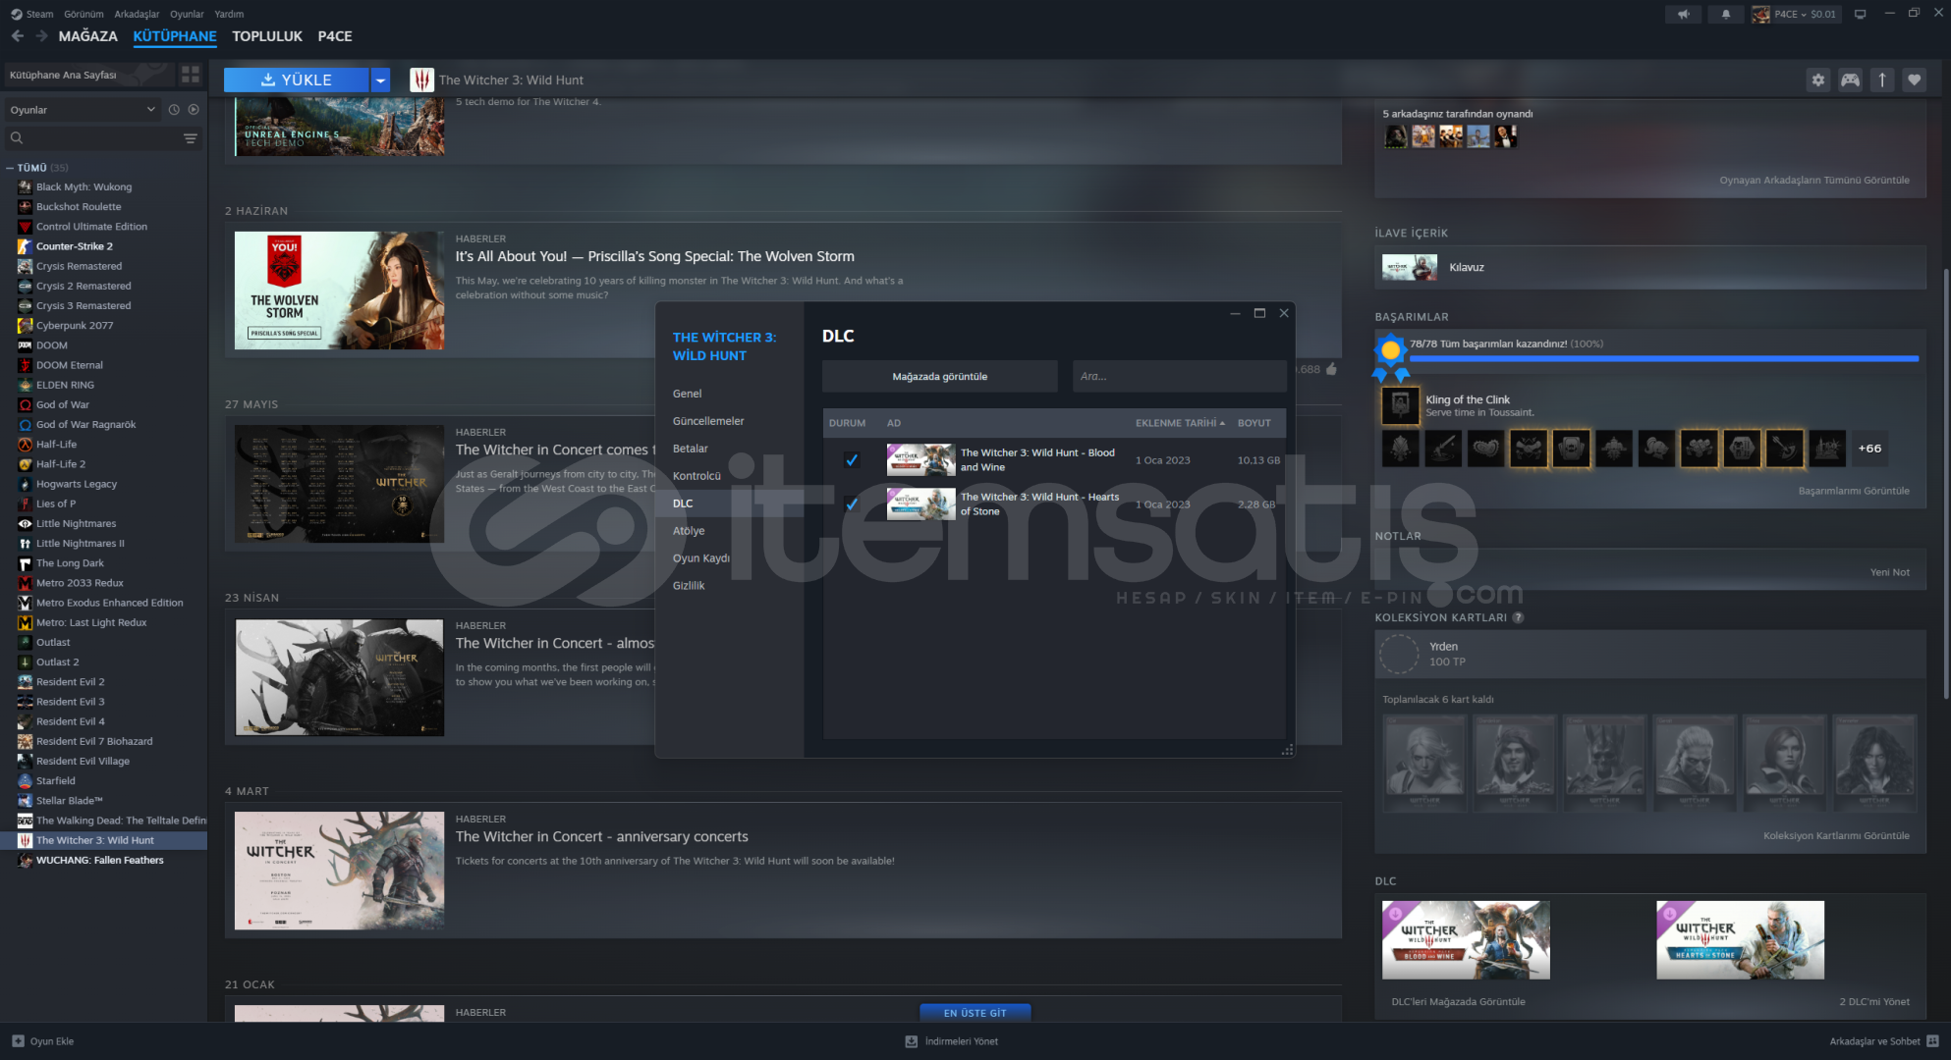This screenshot has width=1951, height=1060.
Task: Expand the YÜKLE install options arrow
Action: pyautogui.click(x=380, y=80)
